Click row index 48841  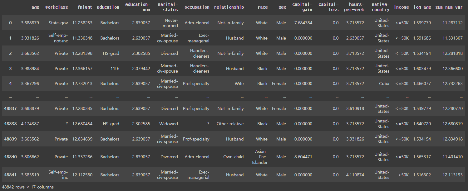(x=10, y=175)
